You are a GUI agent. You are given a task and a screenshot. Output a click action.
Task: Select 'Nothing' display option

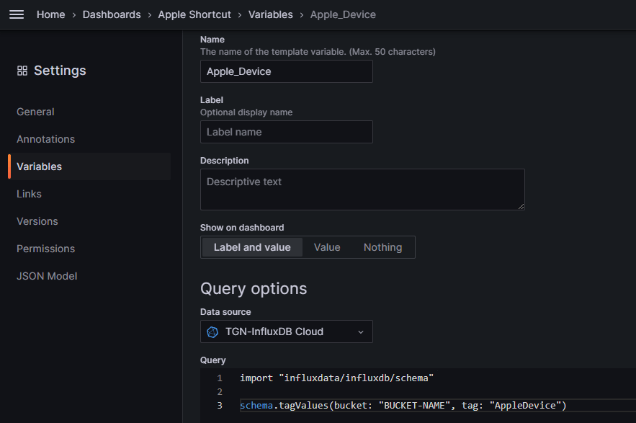(382, 247)
